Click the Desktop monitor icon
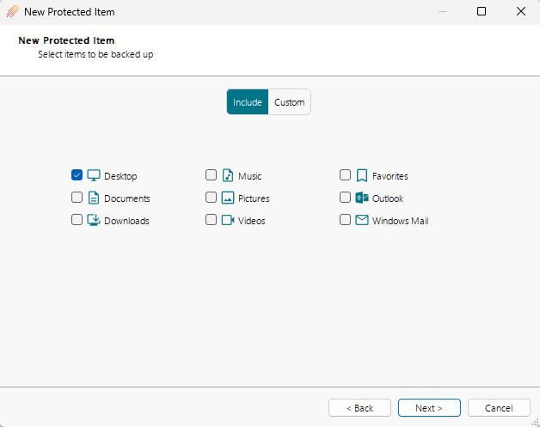The image size is (540, 427). tap(94, 175)
